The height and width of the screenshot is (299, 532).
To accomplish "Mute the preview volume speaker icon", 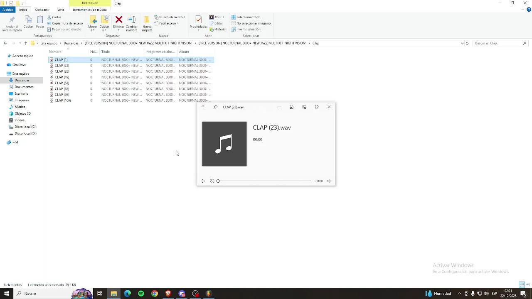I will coord(328,181).
